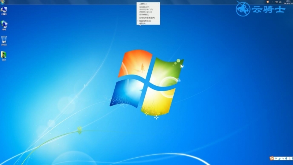Select the Software (软件) folder icon
Viewport: 293px width, 165px height.
[4, 56]
